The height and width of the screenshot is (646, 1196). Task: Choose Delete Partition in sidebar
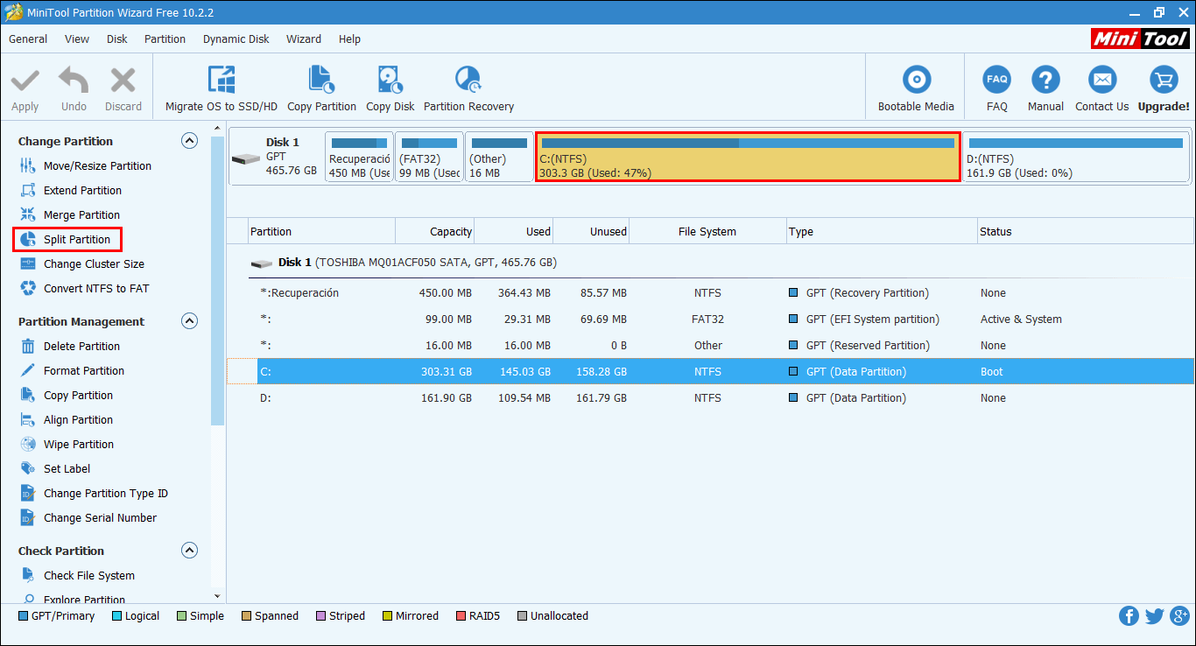(x=70, y=346)
